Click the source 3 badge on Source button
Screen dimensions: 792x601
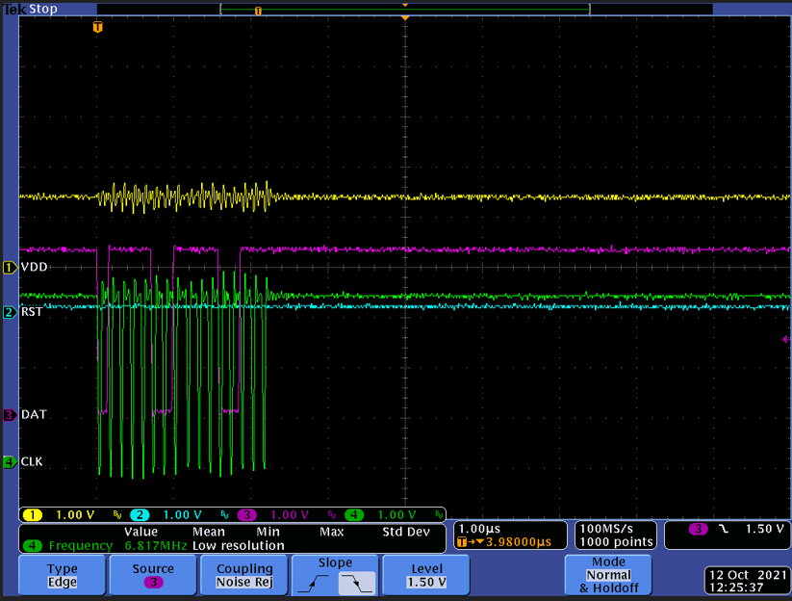click(154, 583)
